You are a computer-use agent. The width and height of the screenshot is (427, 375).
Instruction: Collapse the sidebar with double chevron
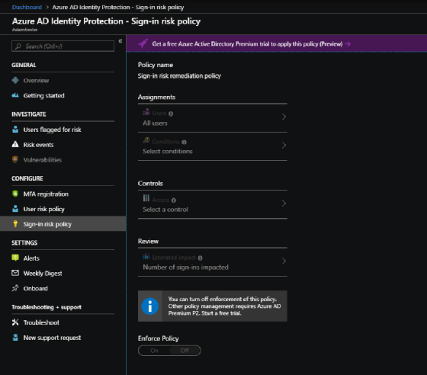120,41
